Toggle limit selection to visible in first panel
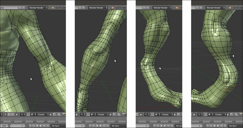 (17, 114)
